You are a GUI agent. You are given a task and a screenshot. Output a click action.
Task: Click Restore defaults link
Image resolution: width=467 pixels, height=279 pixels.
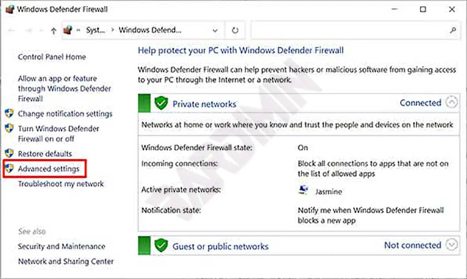pos(45,154)
